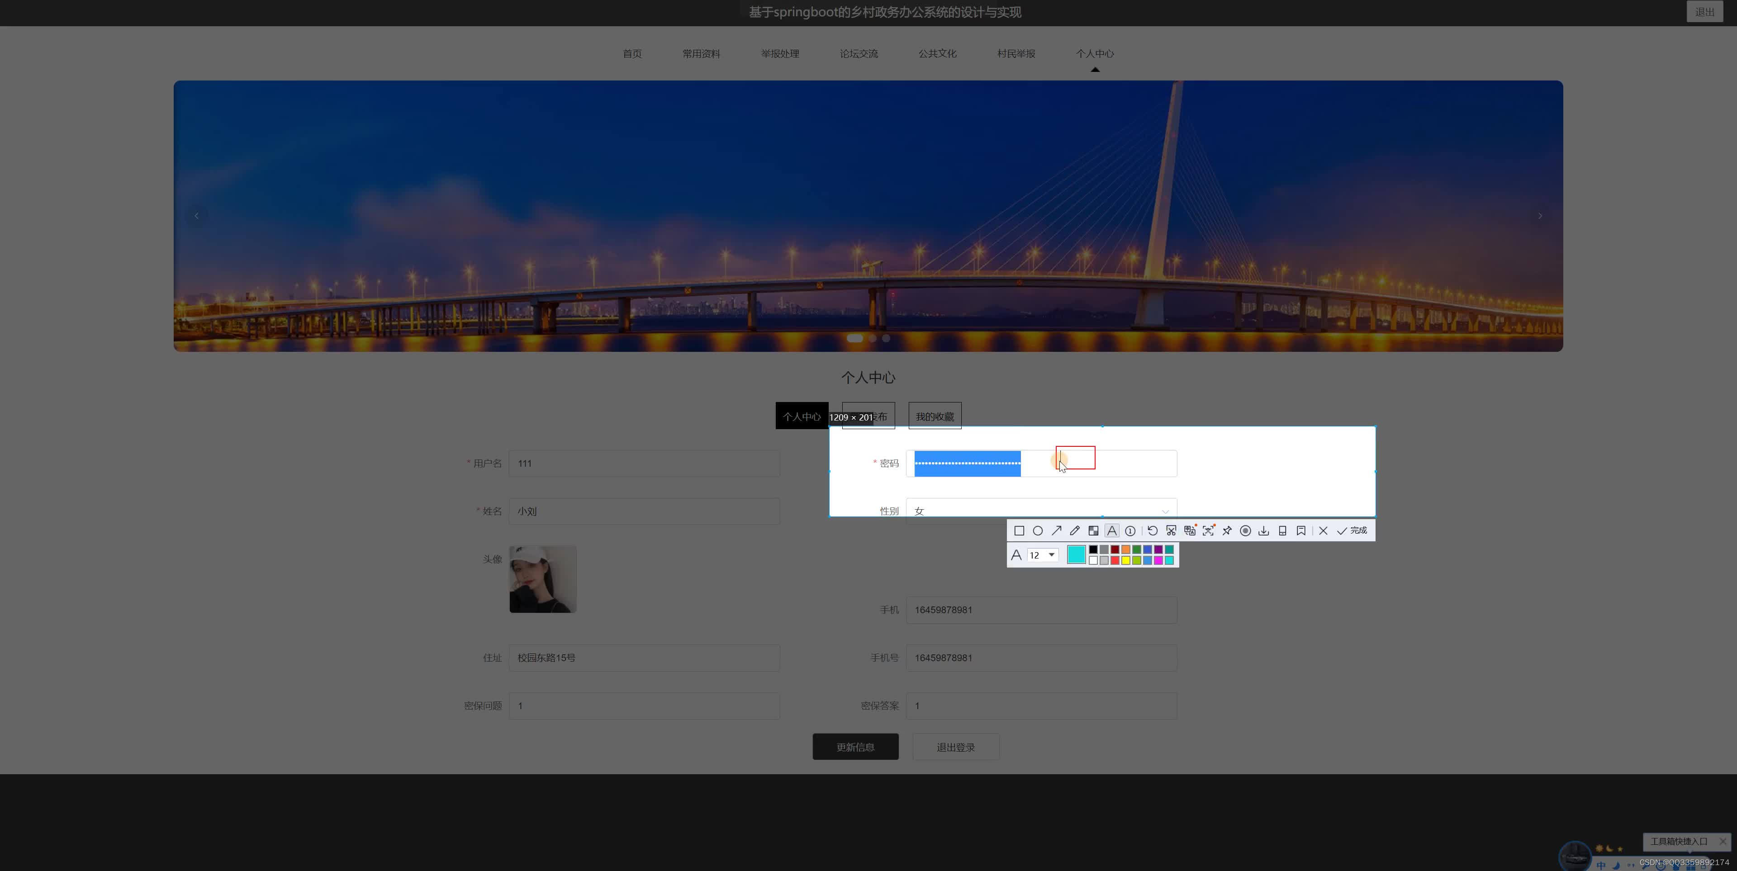The image size is (1737, 871).
Task: Pick the purple color swatch
Action: 1158,549
